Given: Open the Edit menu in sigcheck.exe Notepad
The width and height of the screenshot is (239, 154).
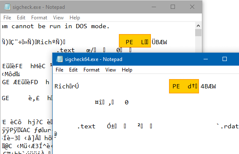Looking at the screenshot, I should [21, 18].
